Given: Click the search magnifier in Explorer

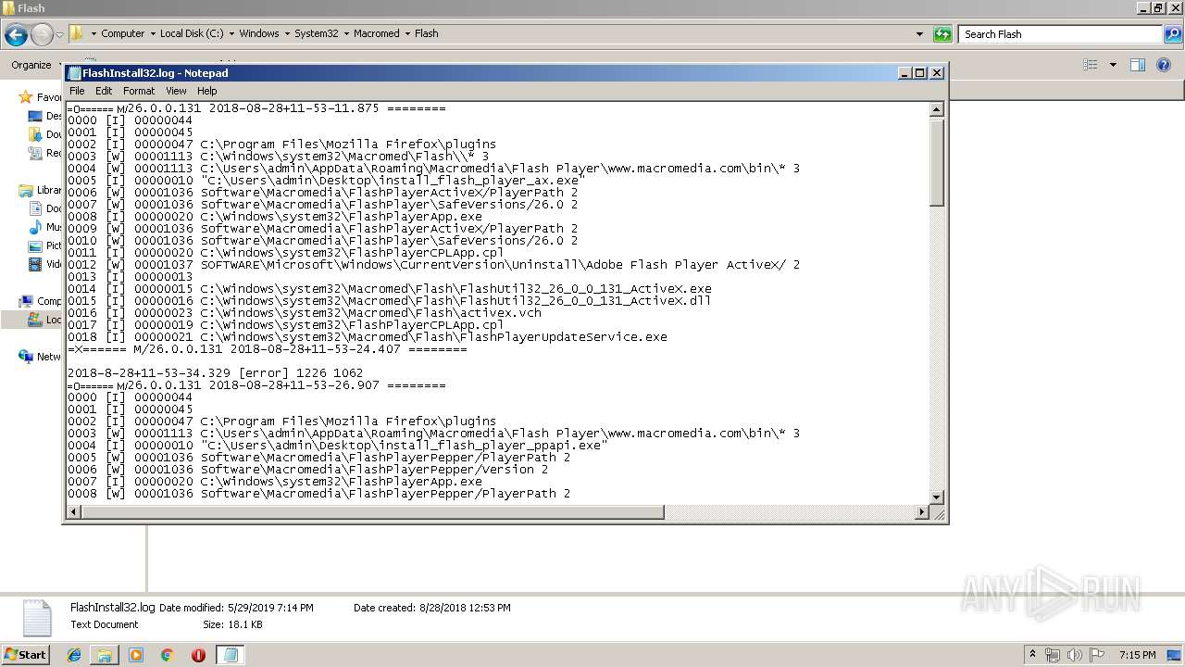Looking at the screenshot, I should (x=1172, y=34).
